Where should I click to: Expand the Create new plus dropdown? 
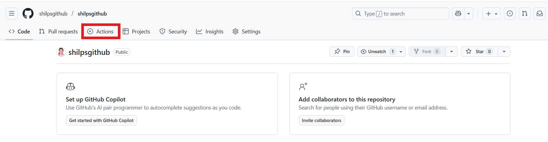tap(491, 14)
